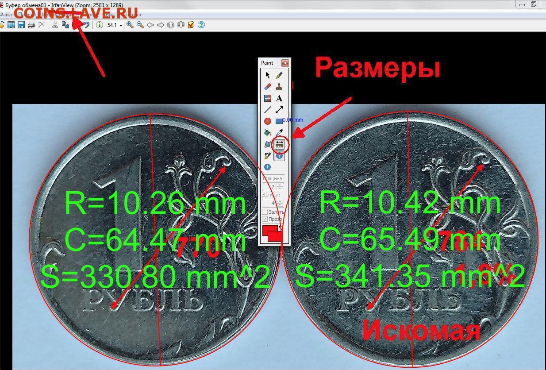
Task: Pick the Text tool (letter A)
Action: 279,98
